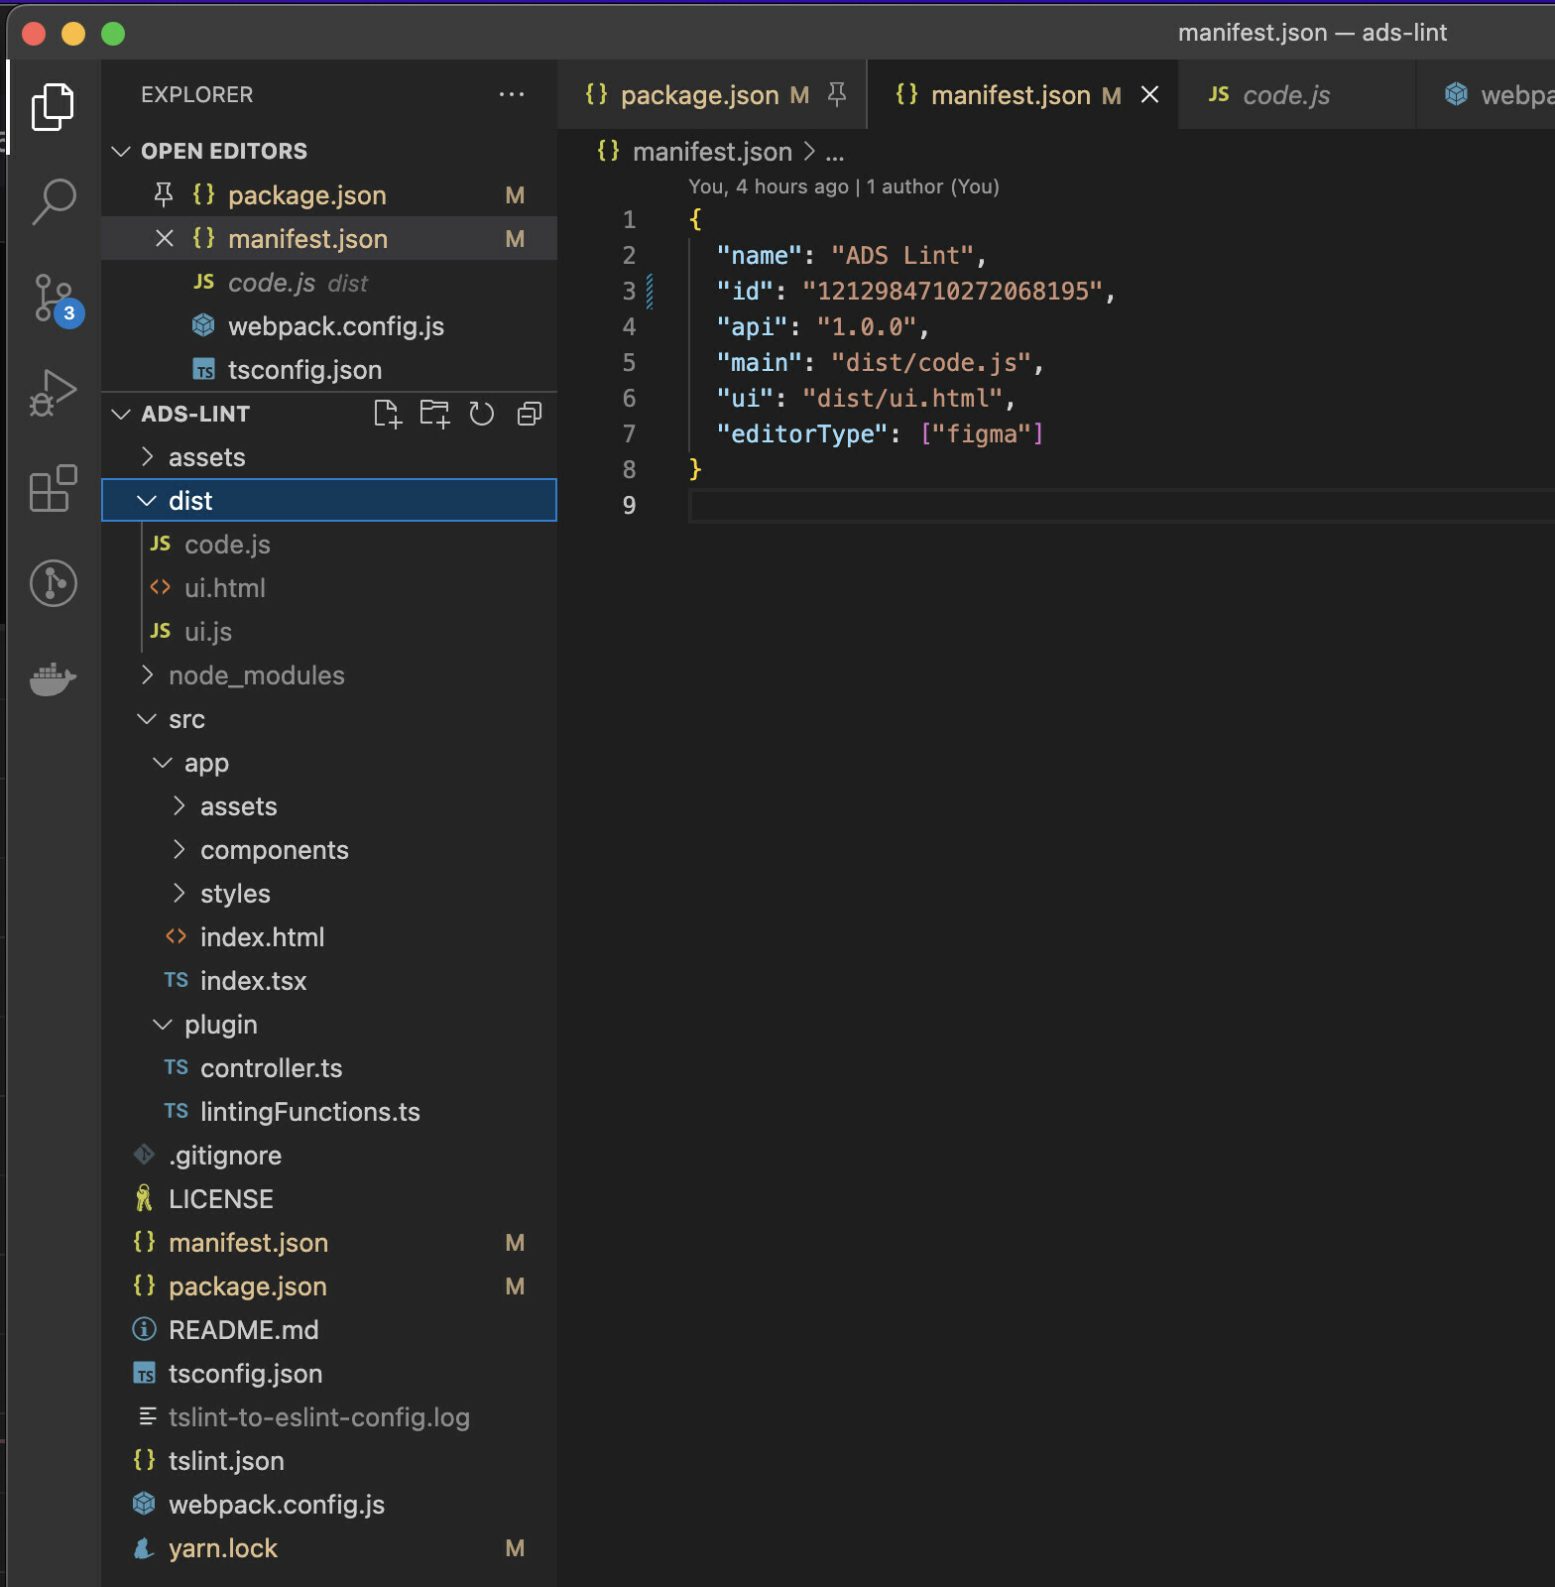Image resolution: width=1555 pixels, height=1587 pixels.
Task: Open the Extensions view
Action: point(53,487)
